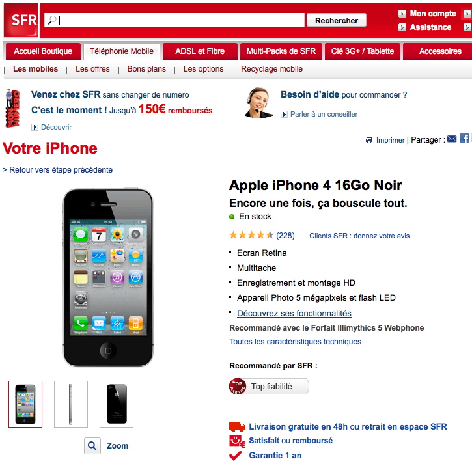472x470 pixels.
Task: Click the Rechercher button
Action: tap(336, 20)
